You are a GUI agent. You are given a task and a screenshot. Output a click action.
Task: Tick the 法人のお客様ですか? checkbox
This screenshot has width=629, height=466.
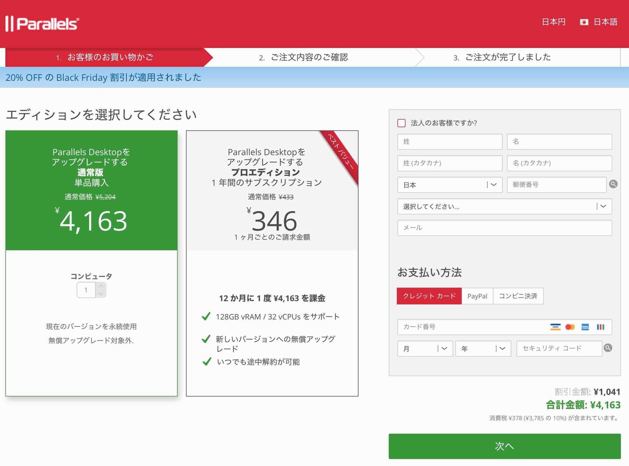(x=401, y=123)
